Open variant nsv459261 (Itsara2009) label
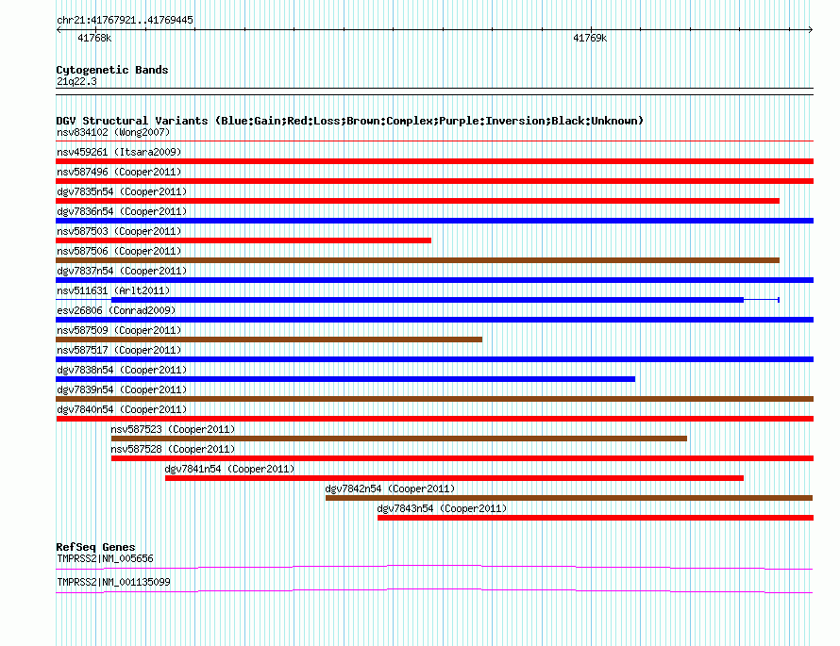The image size is (840, 646). pos(119,152)
